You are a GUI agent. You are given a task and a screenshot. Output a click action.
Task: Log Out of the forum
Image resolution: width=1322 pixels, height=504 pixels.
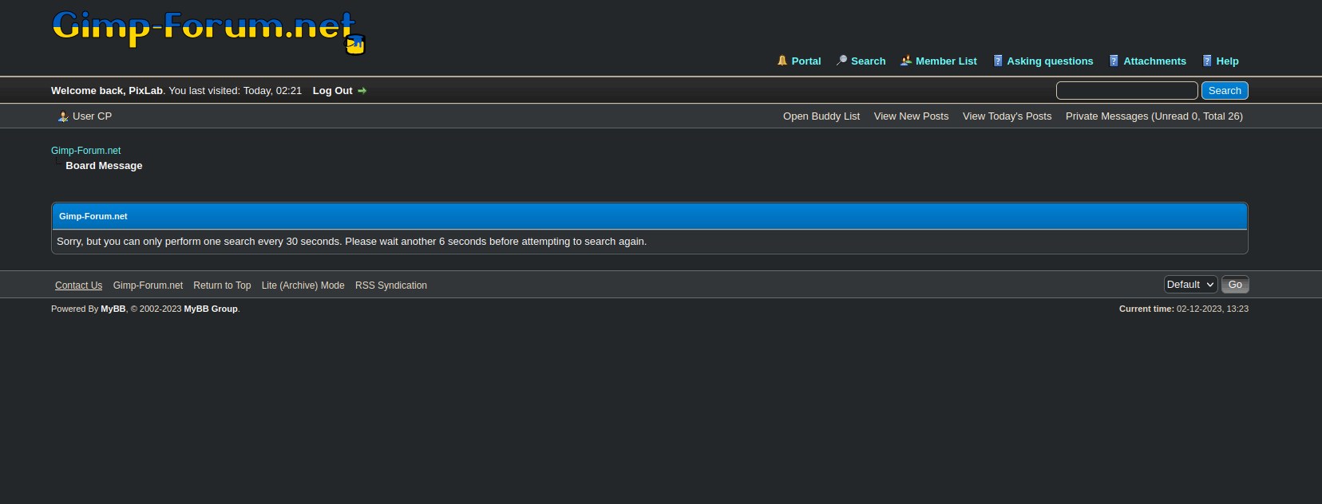click(x=332, y=91)
